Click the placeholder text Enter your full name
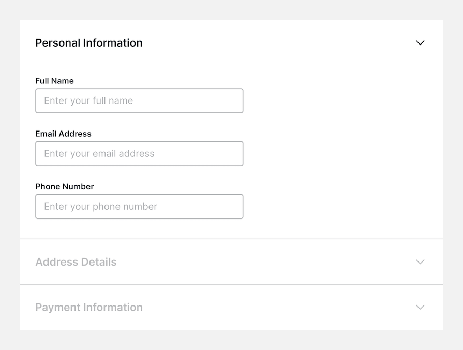The width and height of the screenshot is (463, 350). pos(90,100)
